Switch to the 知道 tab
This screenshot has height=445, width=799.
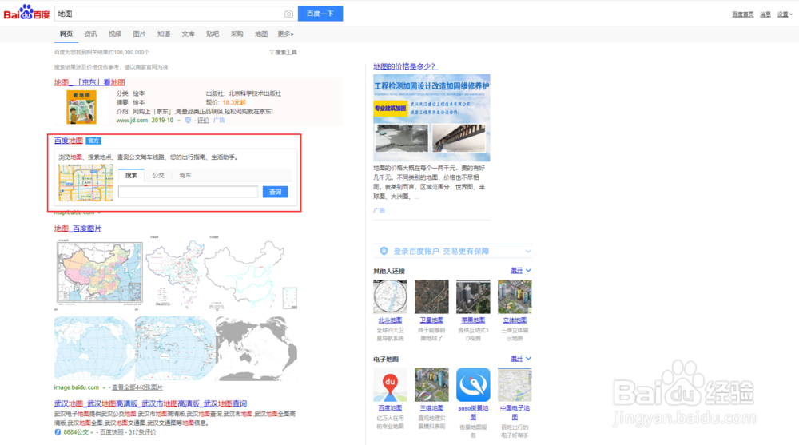164,34
